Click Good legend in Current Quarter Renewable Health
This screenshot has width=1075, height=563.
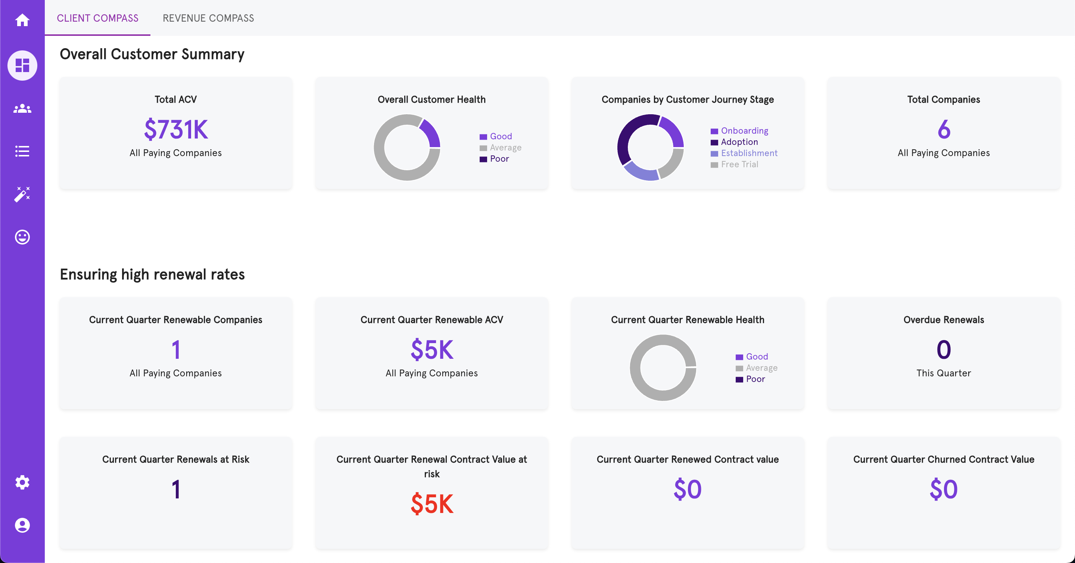752,357
